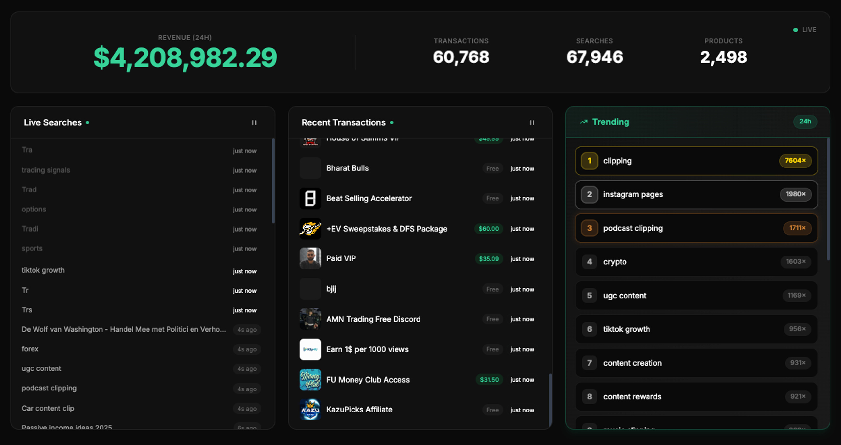Click the Trending arrow icon
Image resolution: width=841 pixels, height=445 pixels.
(584, 122)
